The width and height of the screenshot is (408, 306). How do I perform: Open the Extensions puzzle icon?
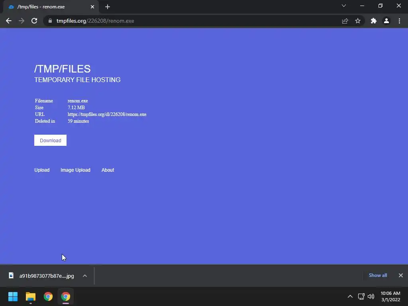(x=374, y=21)
